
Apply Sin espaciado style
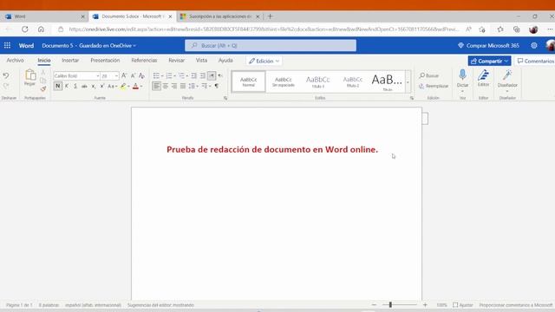point(284,81)
